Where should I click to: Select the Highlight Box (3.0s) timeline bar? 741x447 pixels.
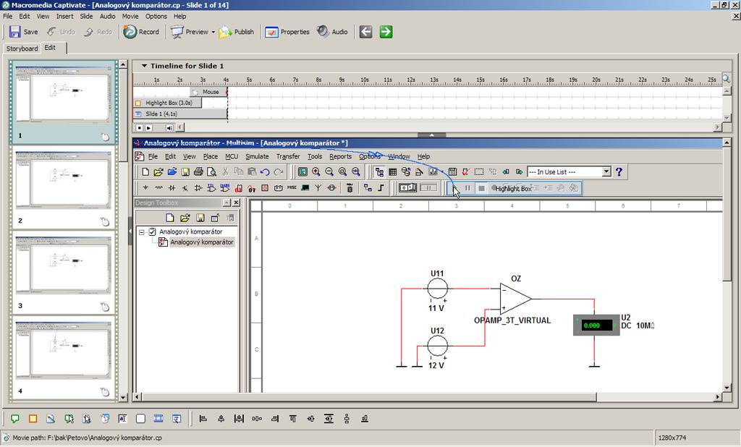pos(168,103)
